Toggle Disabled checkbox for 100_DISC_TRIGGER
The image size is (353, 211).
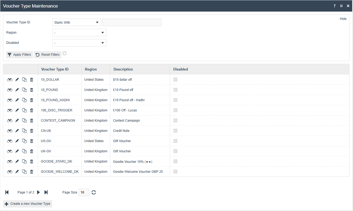(176, 110)
